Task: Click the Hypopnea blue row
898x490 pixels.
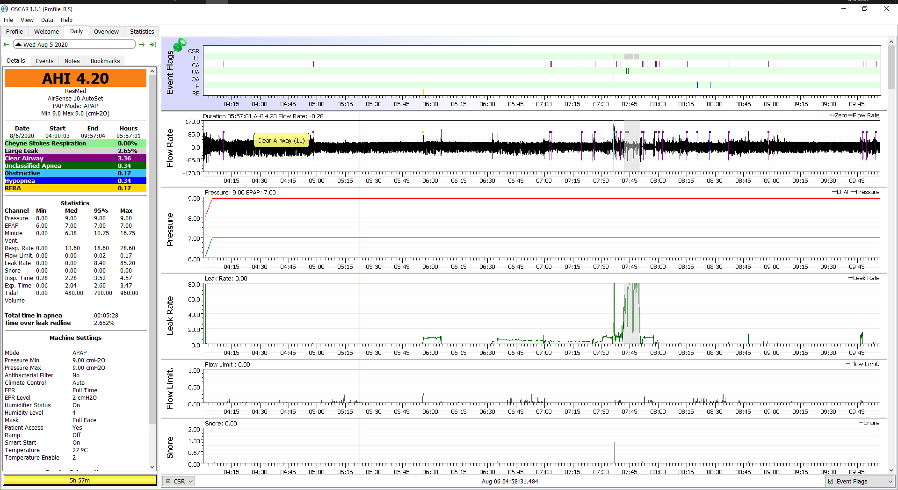Action: click(75, 181)
